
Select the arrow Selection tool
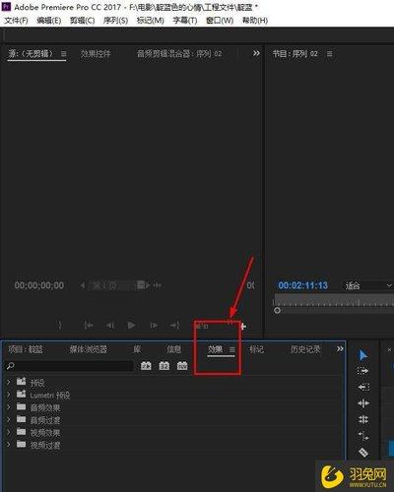pos(362,355)
